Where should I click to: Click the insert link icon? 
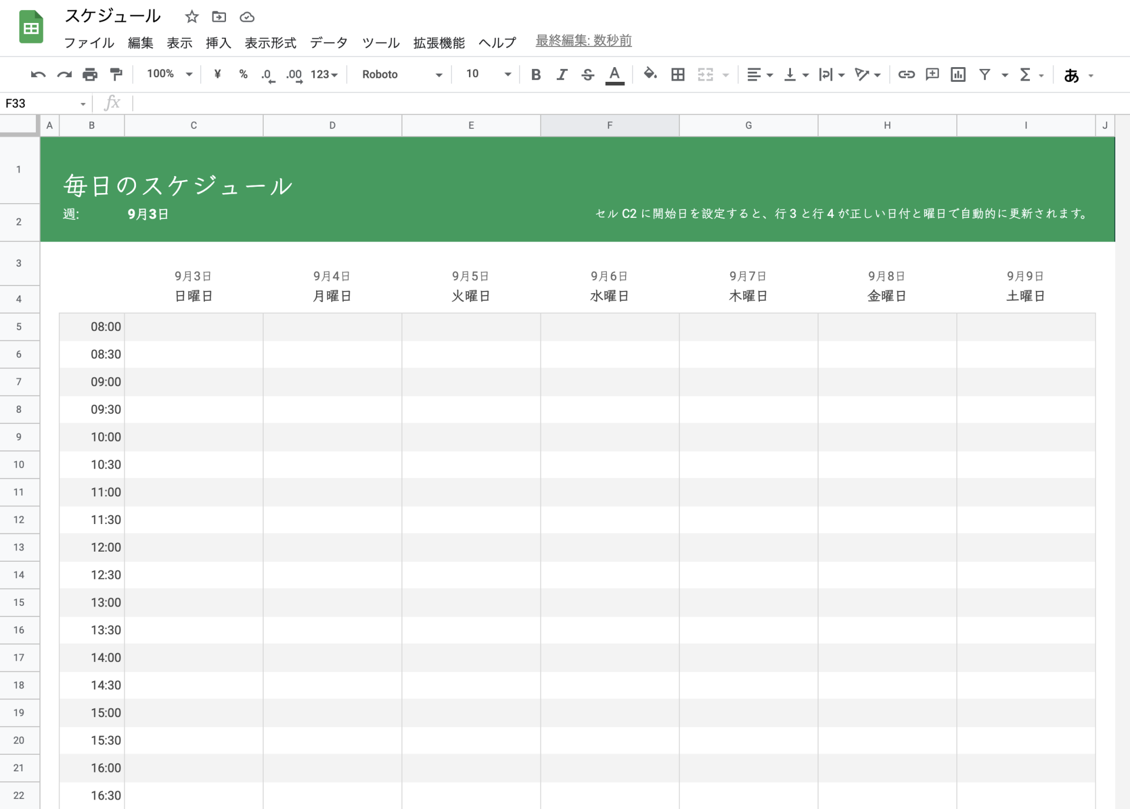point(906,75)
